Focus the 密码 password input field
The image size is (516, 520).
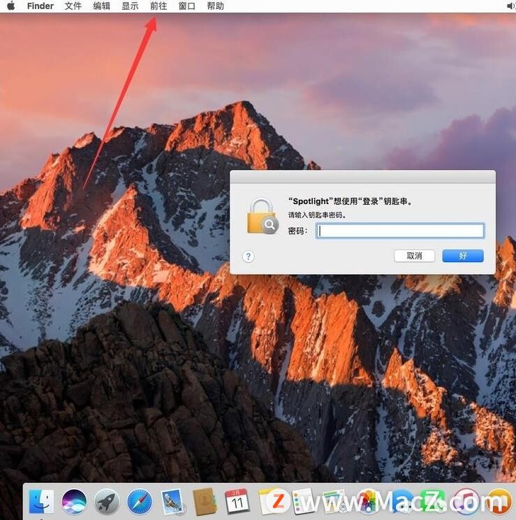pos(400,231)
